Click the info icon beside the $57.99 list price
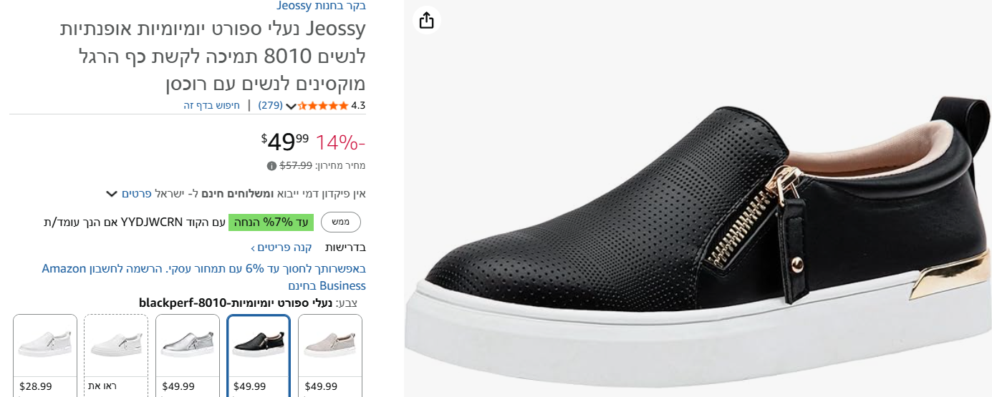 click(271, 166)
